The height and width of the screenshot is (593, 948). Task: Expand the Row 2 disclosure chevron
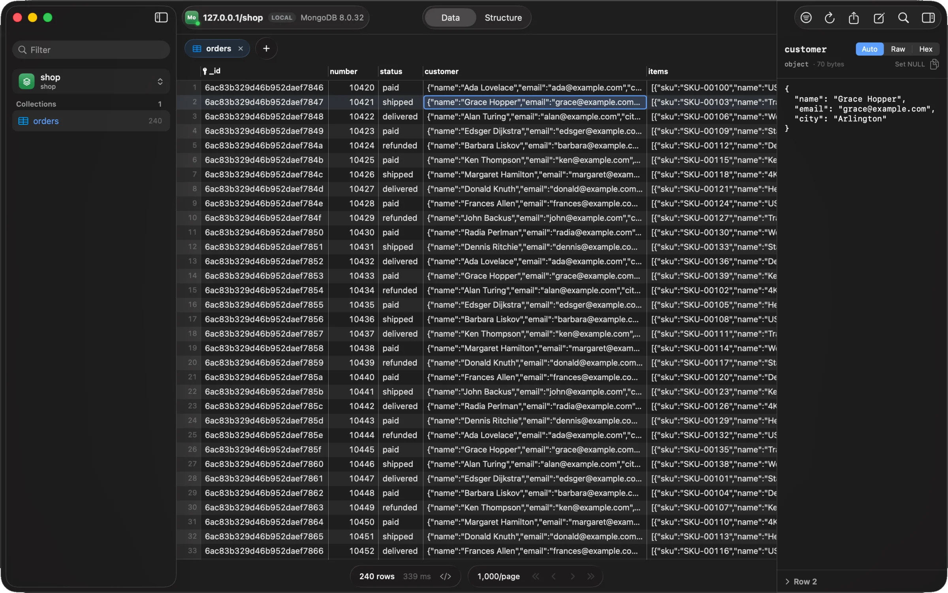[787, 582]
